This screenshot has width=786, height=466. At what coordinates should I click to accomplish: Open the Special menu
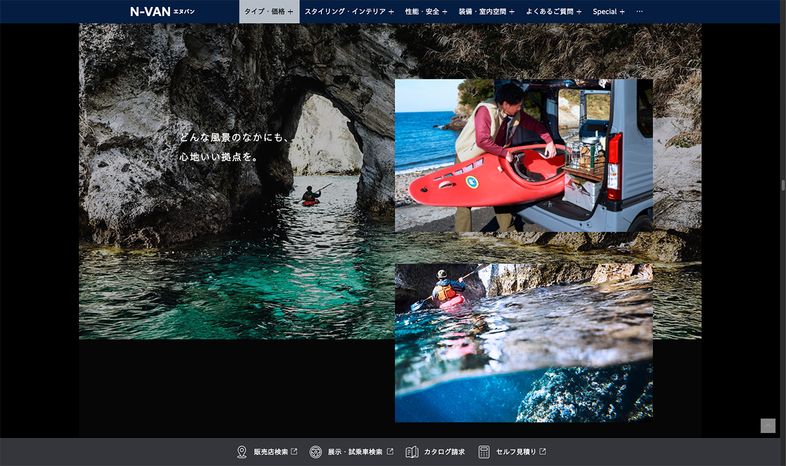click(x=609, y=12)
